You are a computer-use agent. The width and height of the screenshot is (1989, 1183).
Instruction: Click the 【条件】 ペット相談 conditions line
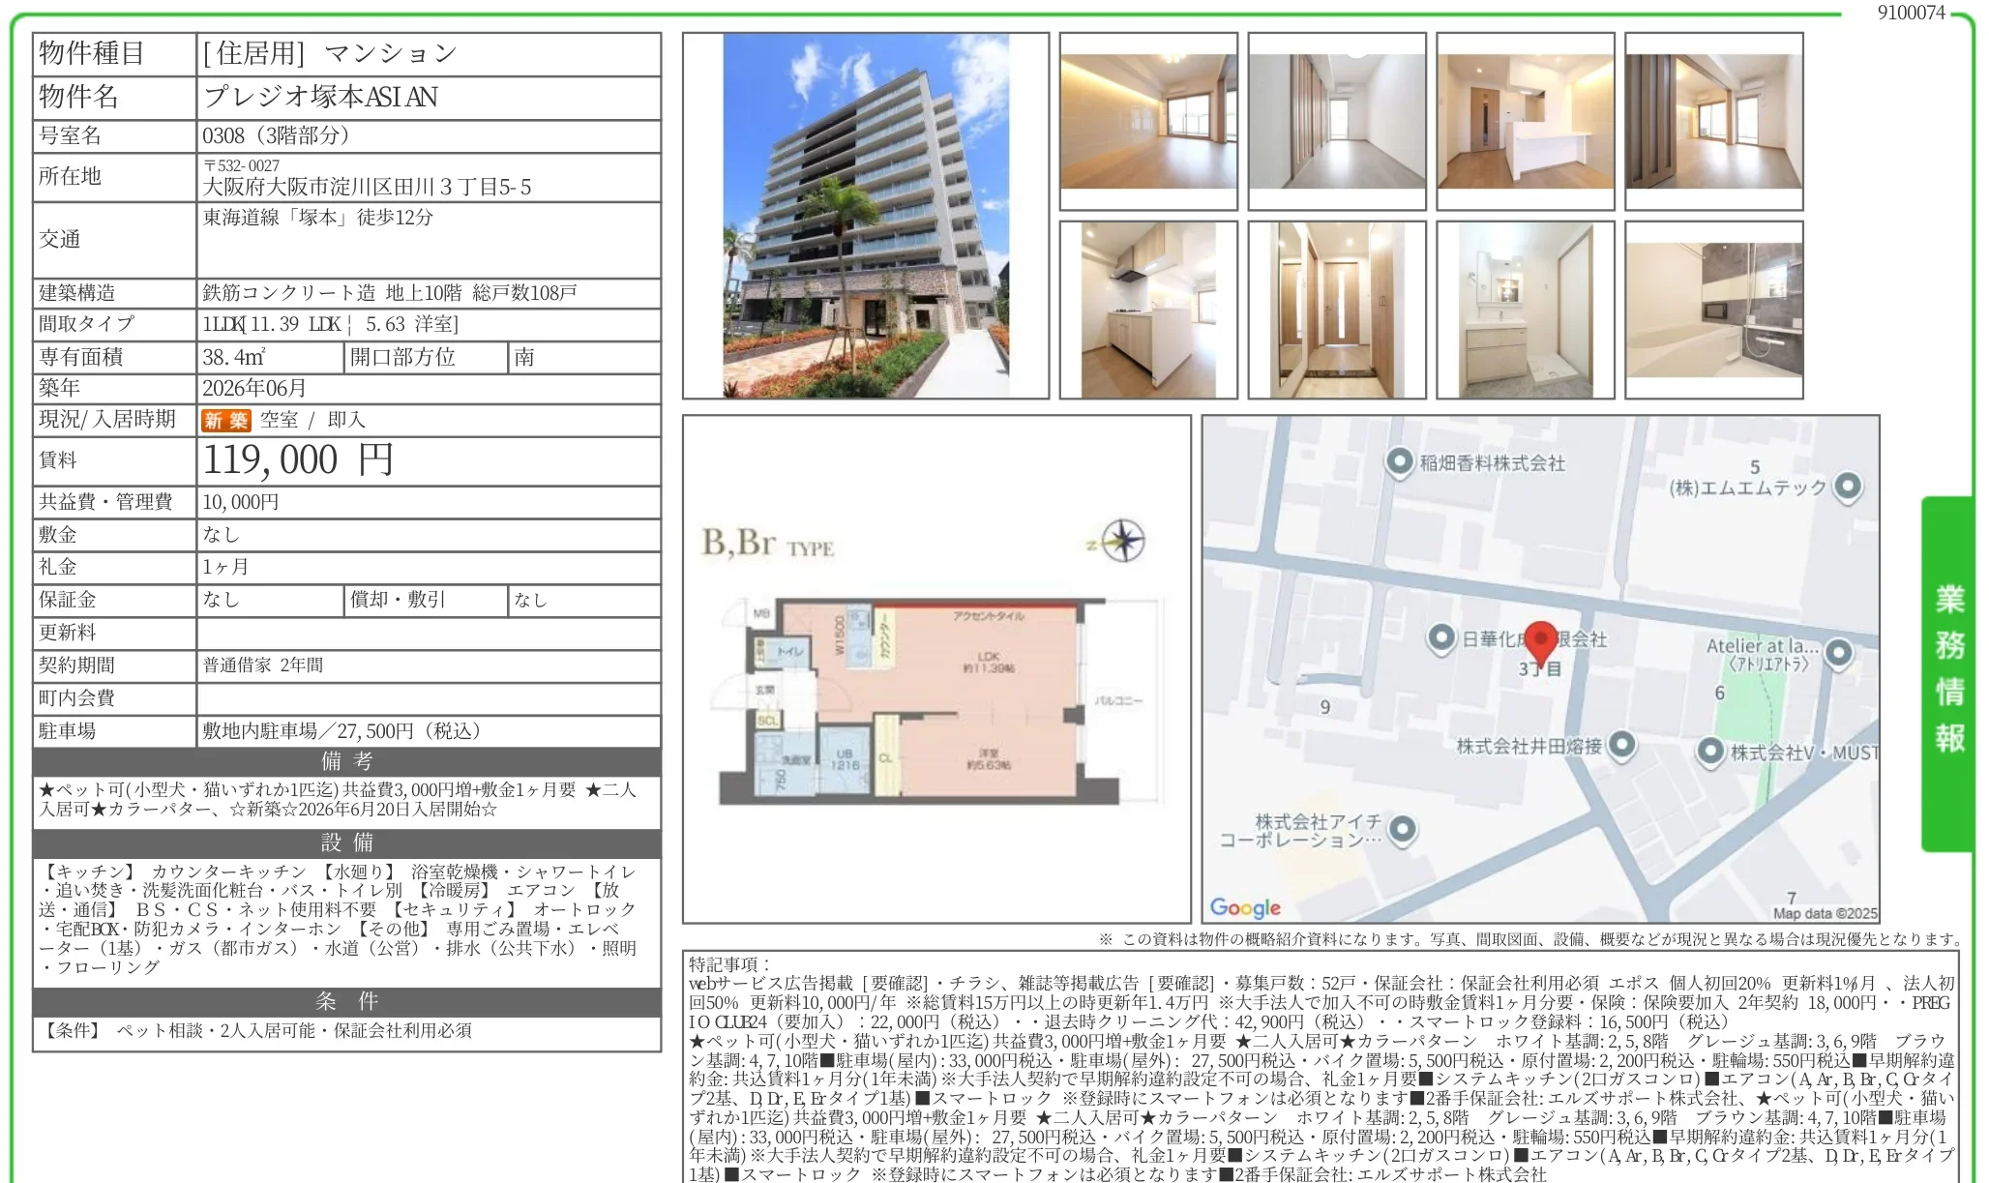(255, 1031)
